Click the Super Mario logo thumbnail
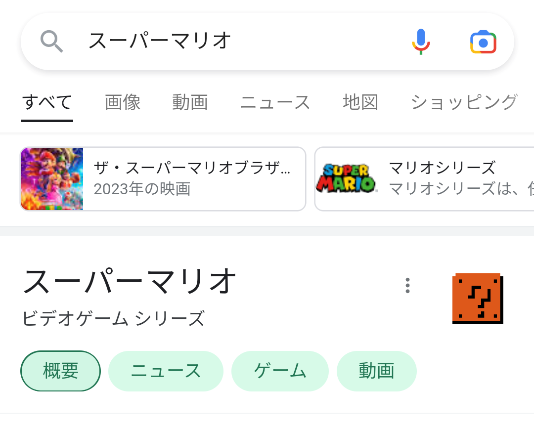 pos(345,179)
